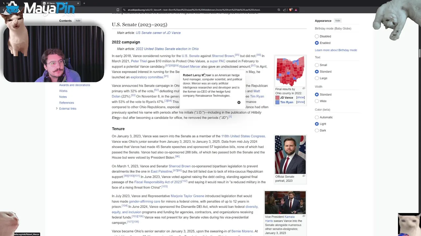The image size is (421, 236).
Task: Show JD Vance county results in legend
Action: click(300, 98)
